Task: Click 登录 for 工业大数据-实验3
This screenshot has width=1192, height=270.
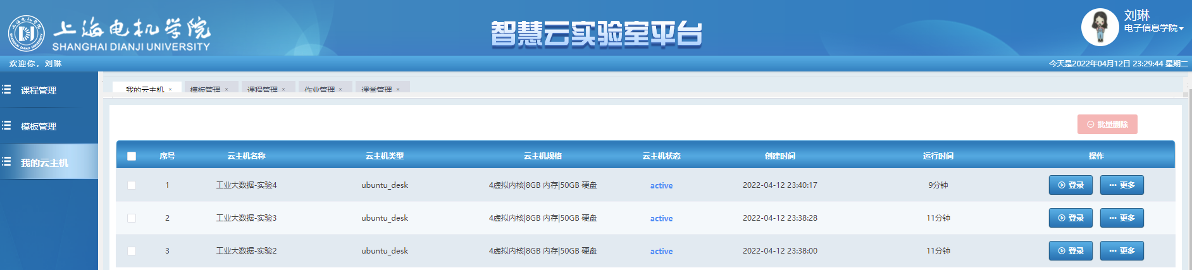Action: pos(1071,218)
